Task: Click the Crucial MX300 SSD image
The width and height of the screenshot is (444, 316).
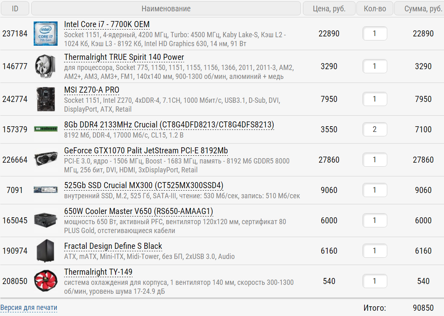Action: tap(45, 190)
